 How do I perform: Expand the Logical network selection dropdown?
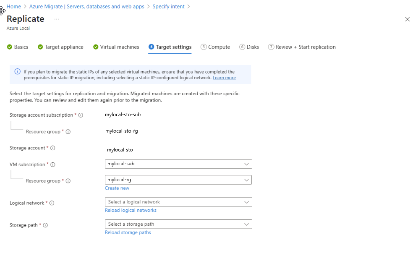click(178, 202)
